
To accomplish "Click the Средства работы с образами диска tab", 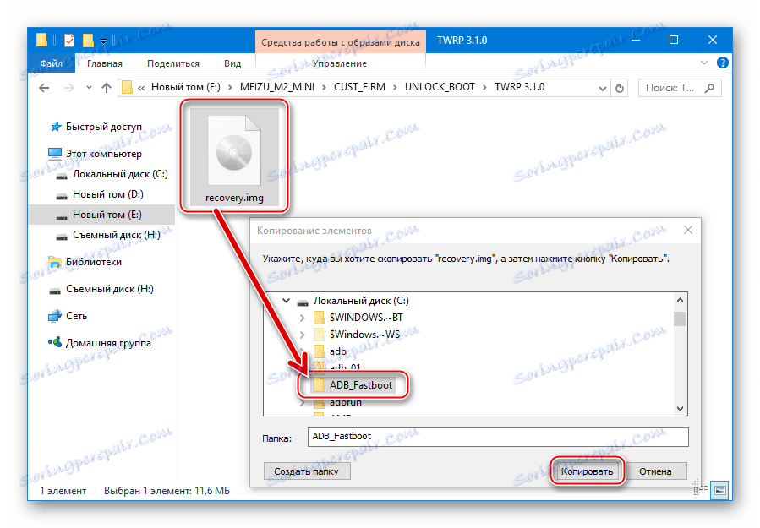I will 340,42.
